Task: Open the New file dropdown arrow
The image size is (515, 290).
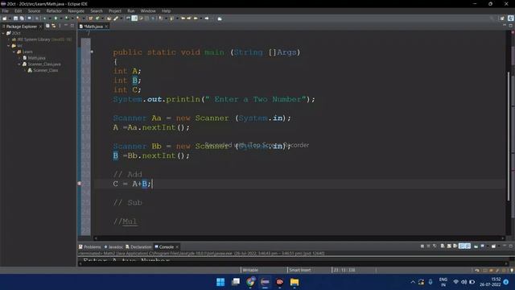Action: click(9, 19)
